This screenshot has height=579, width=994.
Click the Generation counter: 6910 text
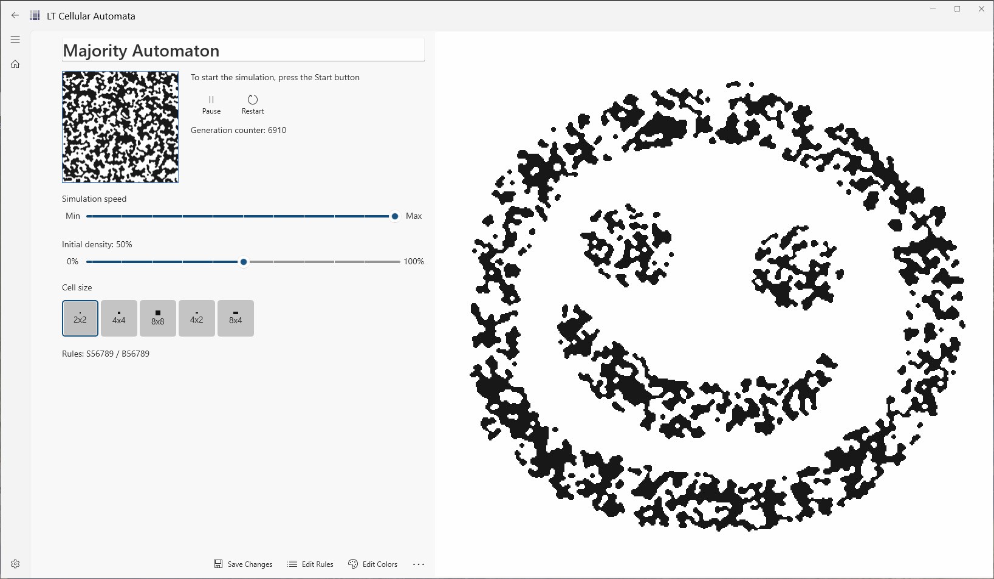click(238, 130)
